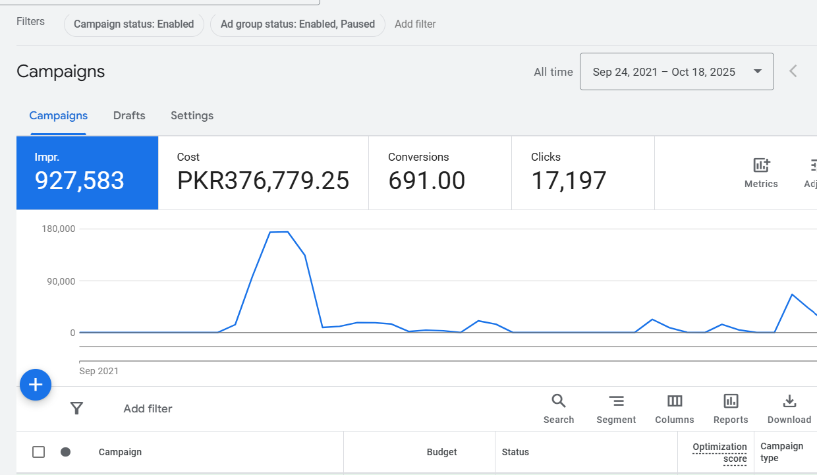
Task: Sort by the Optimization score column header
Action: point(719,453)
